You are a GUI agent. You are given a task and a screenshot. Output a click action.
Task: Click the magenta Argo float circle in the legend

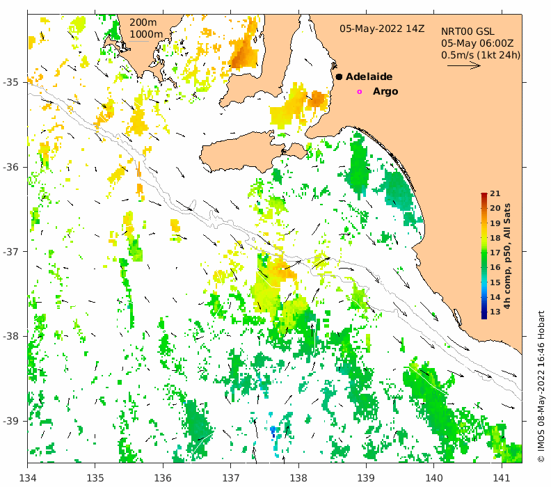pos(359,92)
